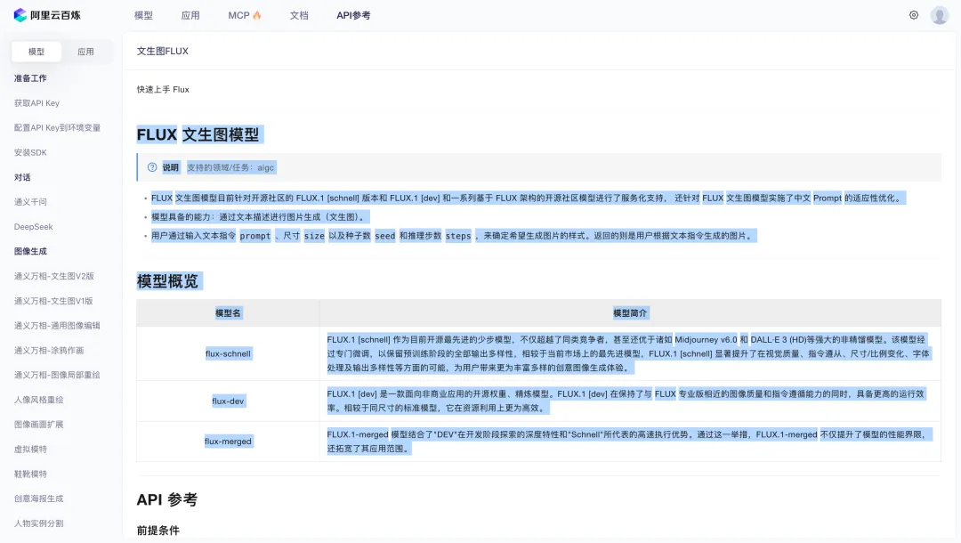Open the user avatar profile icon
Image resolution: width=961 pixels, height=543 pixels.
(940, 15)
